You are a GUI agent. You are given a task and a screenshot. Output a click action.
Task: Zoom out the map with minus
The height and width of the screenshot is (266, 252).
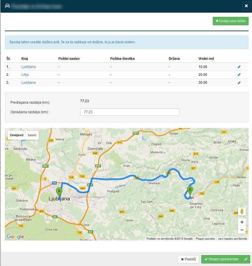point(242,230)
